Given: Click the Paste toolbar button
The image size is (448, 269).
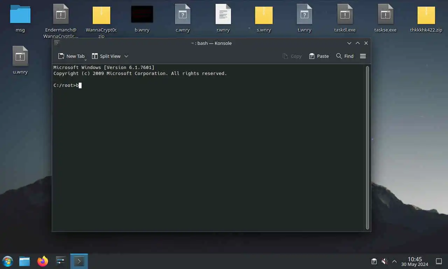Looking at the screenshot, I should click(319, 56).
